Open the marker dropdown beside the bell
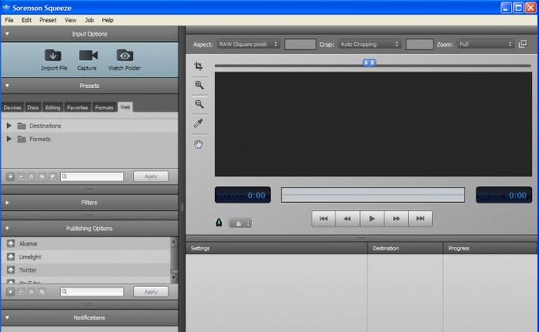 (x=241, y=223)
